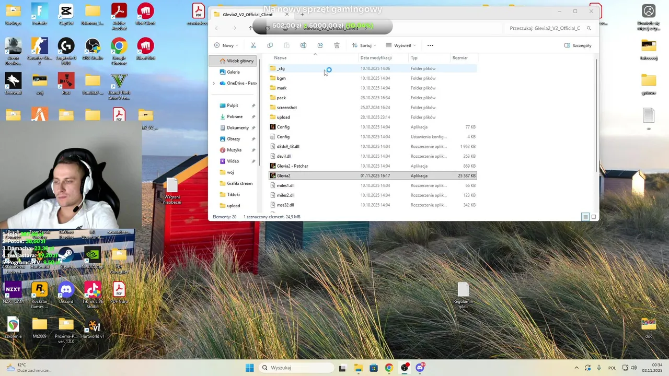Sort by Rozmiar column header
This screenshot has height=376, width=669.
[x=460, y=58]
